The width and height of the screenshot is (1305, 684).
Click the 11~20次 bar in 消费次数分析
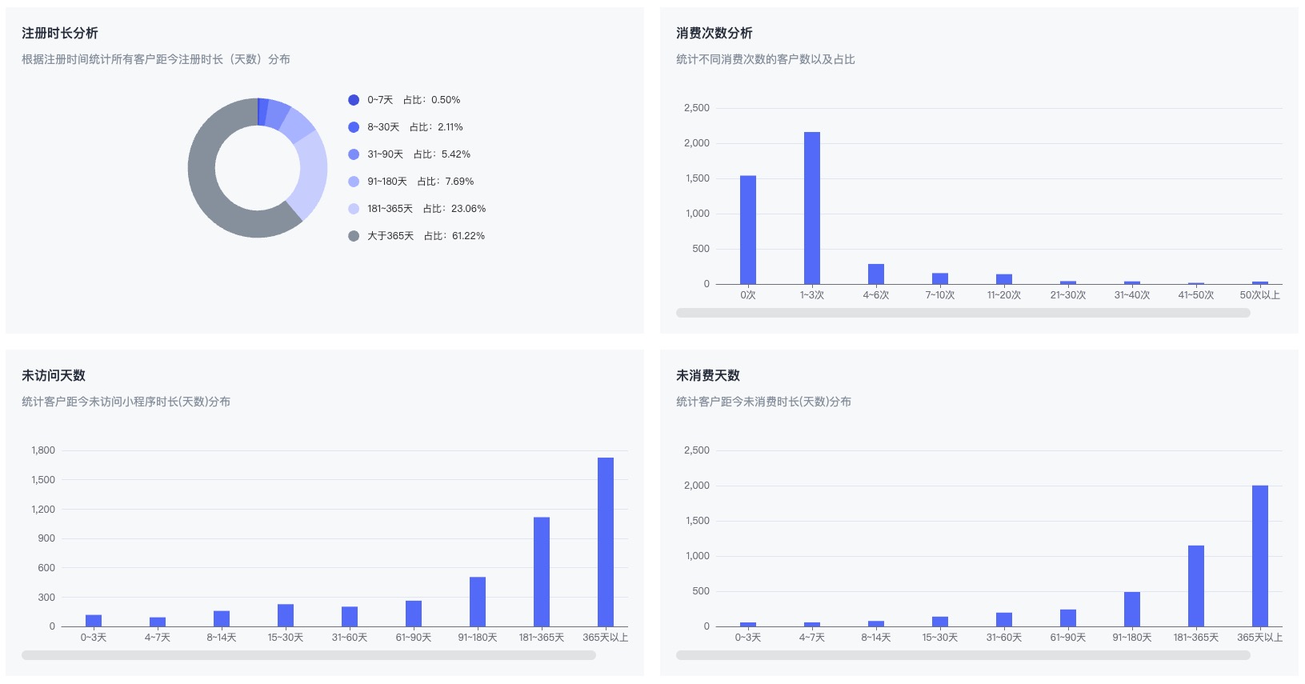(x=1004, y=279)
